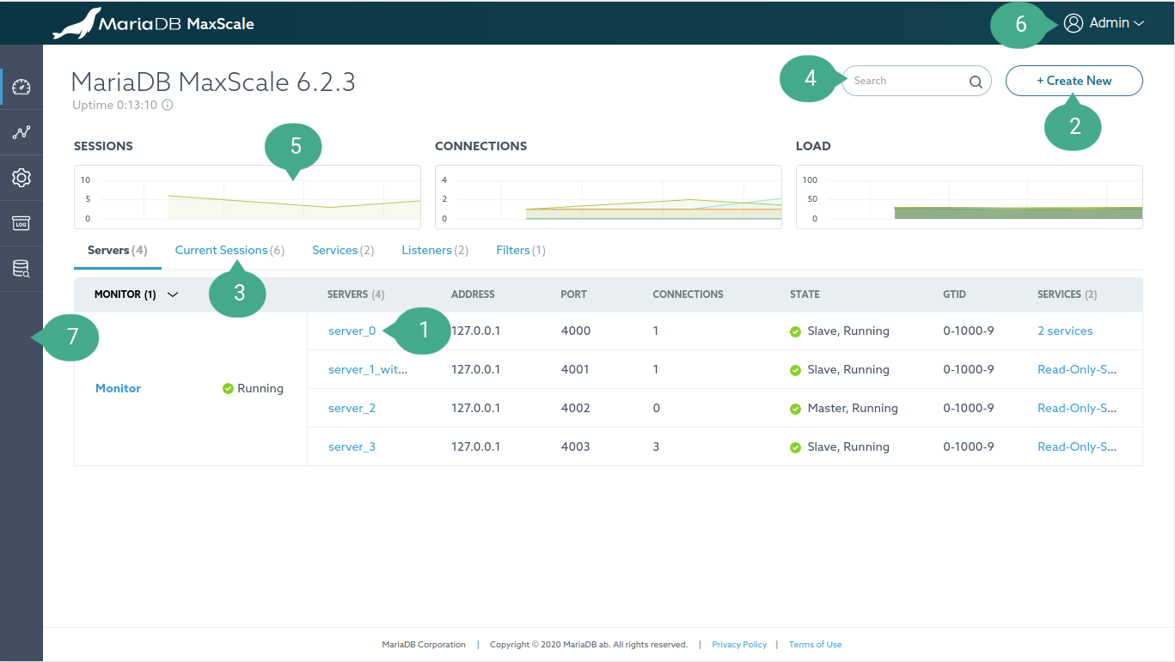The width and height of the screenshot is (1175, 662).
Task: Click server_3 state check icon
Action: pyautogui.click(x=795, y=447)
